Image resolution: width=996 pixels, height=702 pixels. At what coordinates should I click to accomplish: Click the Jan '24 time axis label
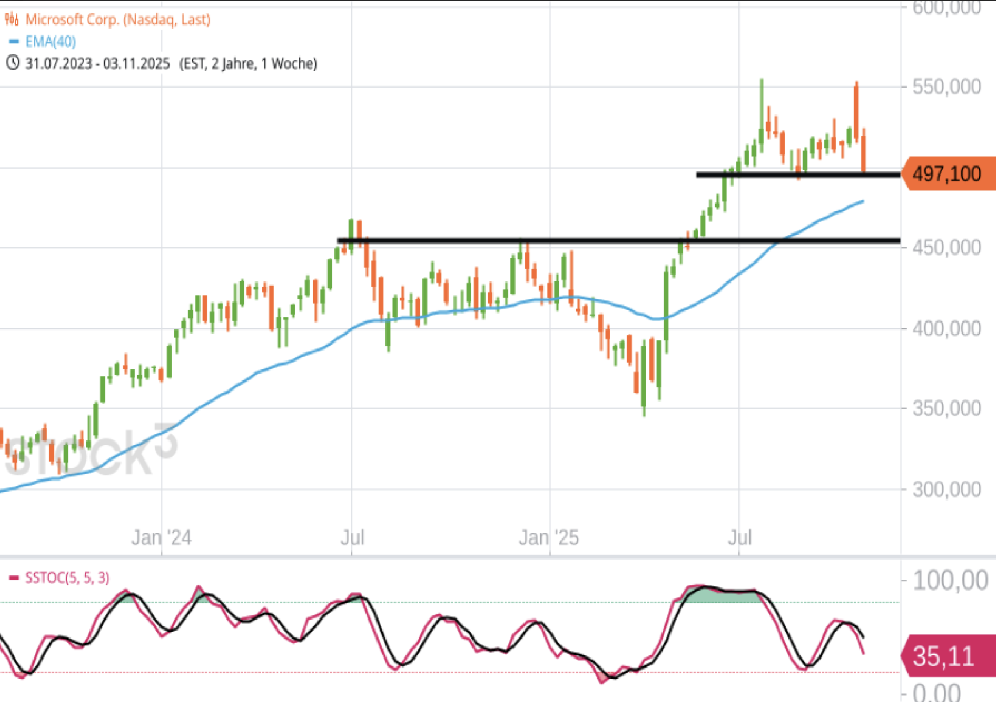[161, 538]
